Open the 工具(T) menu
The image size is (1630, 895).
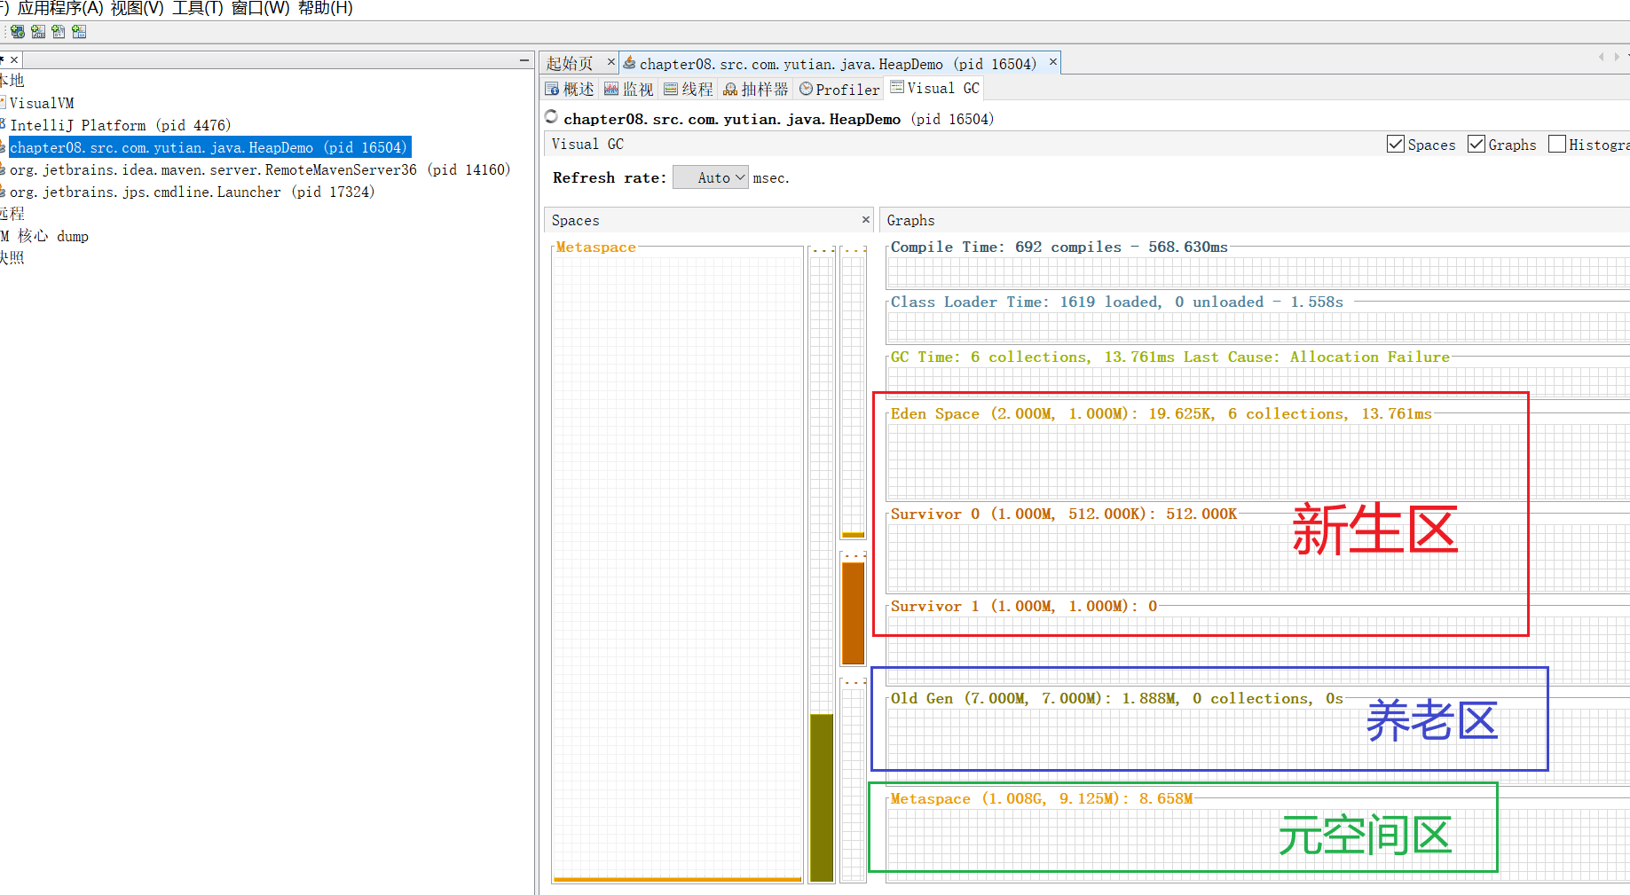tap(197, 8)
